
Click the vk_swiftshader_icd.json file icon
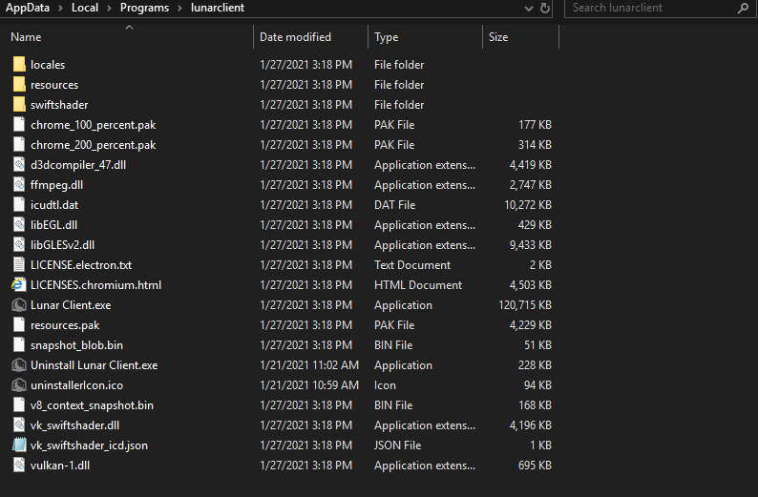(x=19, y=445)
